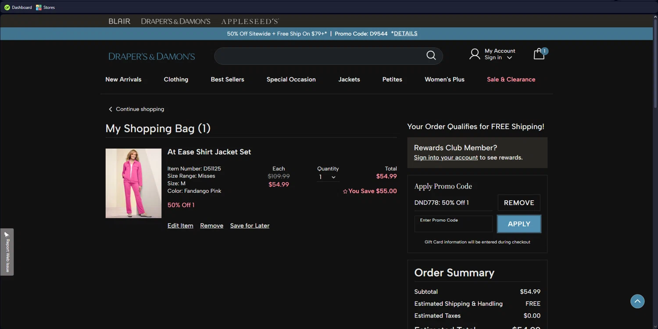This screenshot has height=329, width=658.
Task: Click the At Ease Shirt Jacket Set title
Action: [209, 152]
